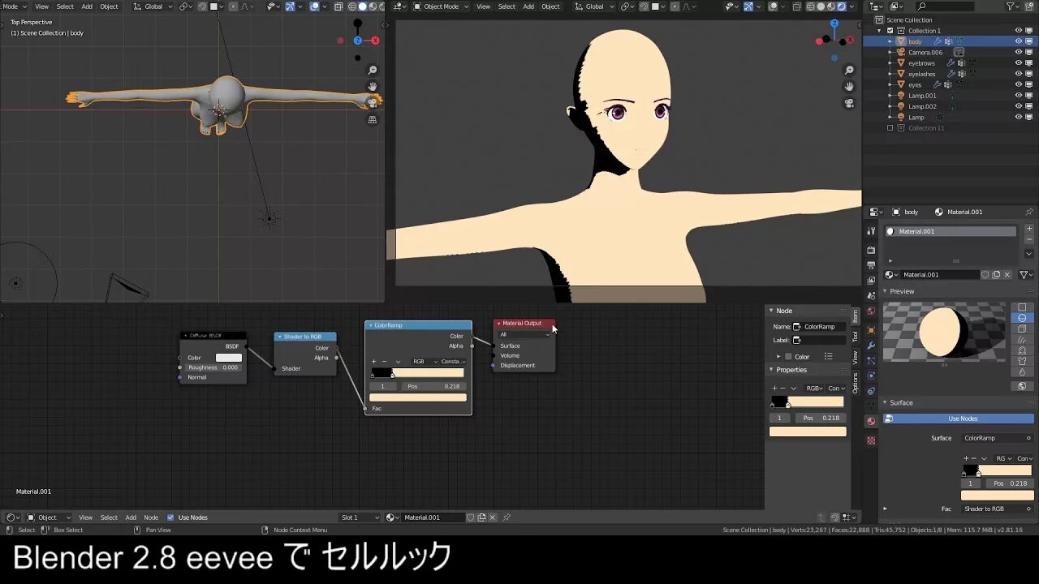
Task: Open the Modifiers (wrench) properties tab
Action: [x=871, y=346]
